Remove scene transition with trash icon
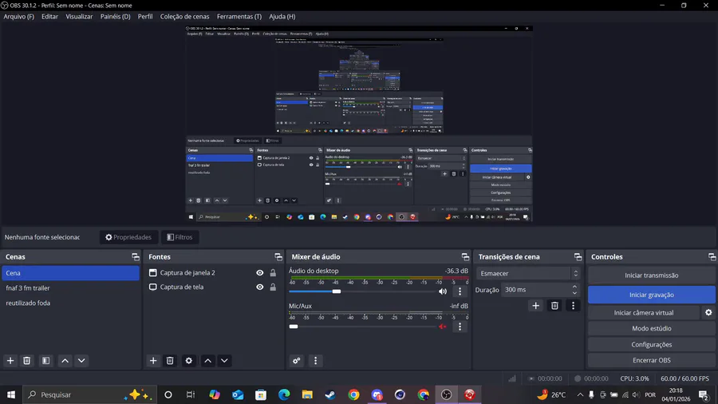 point(554,306)
